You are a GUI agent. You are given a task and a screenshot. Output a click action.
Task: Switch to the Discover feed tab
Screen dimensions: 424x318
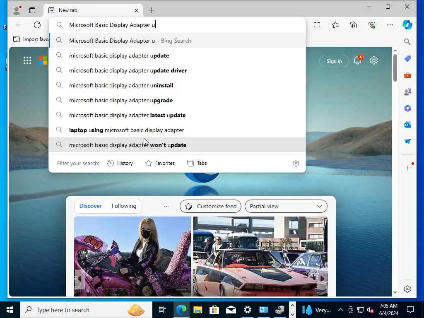click(x=90, y=206)
